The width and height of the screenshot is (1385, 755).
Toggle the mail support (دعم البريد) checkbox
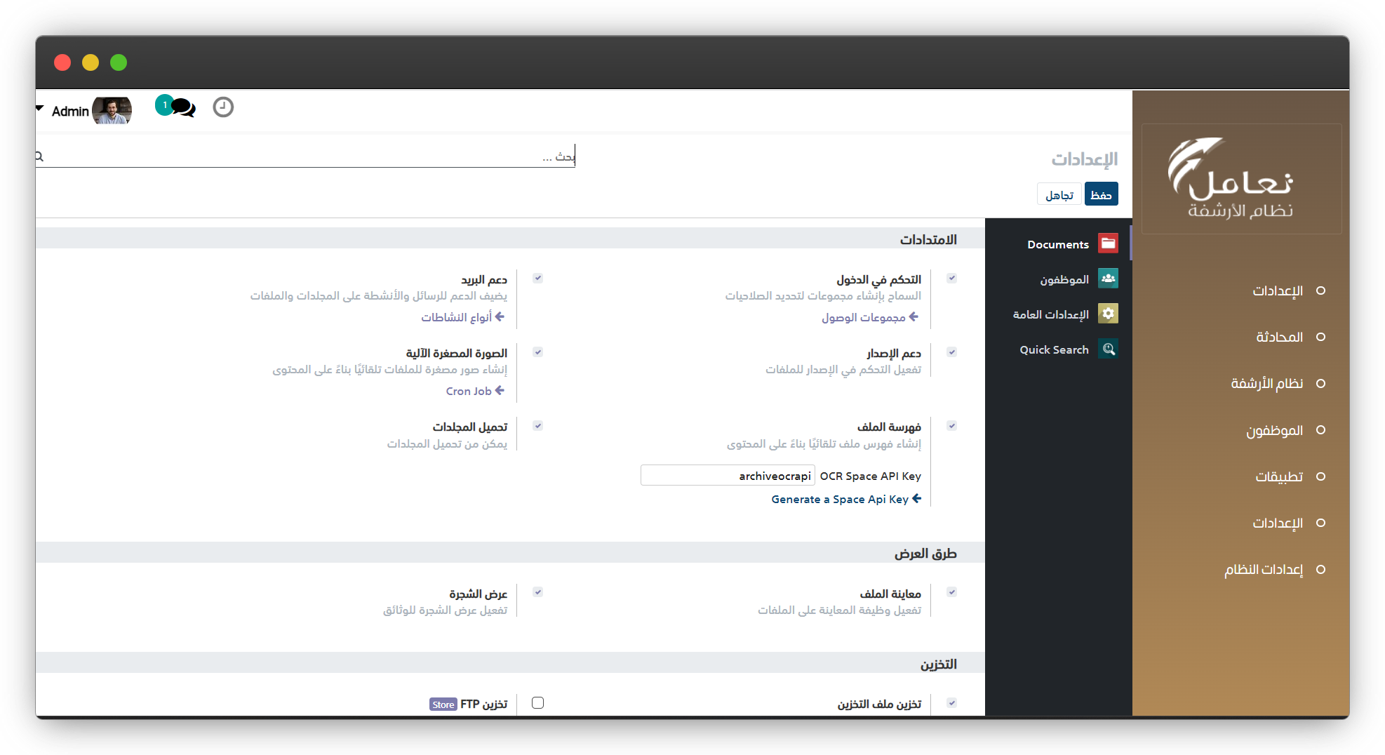pos(537,279)
